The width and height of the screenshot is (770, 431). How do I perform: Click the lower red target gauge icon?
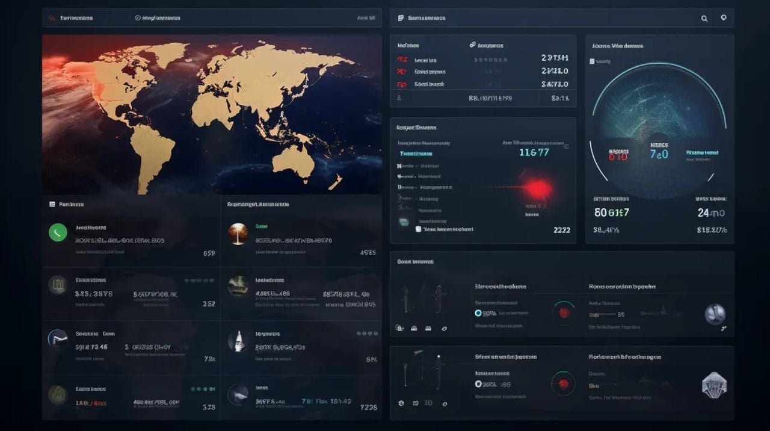tap(563, 383)
